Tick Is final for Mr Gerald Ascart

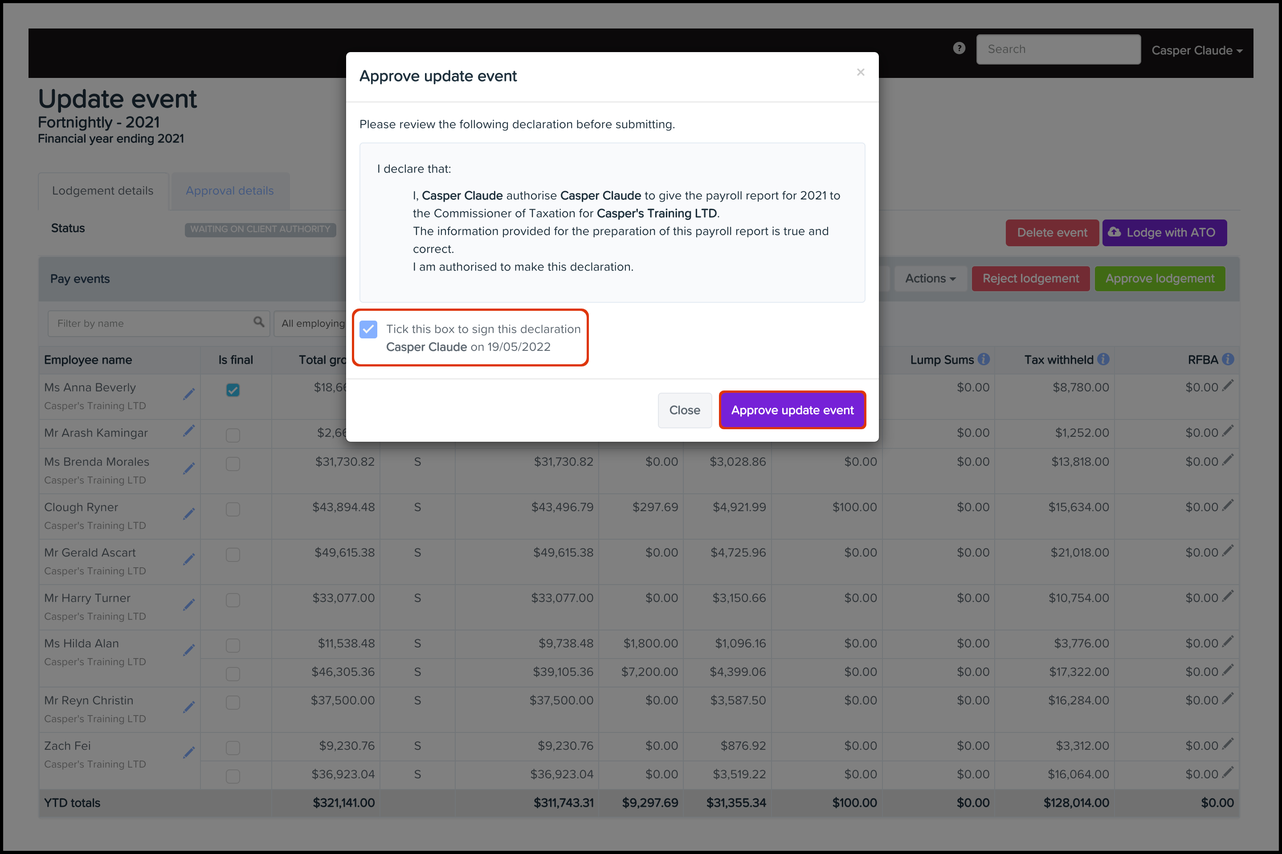(233, 554)
